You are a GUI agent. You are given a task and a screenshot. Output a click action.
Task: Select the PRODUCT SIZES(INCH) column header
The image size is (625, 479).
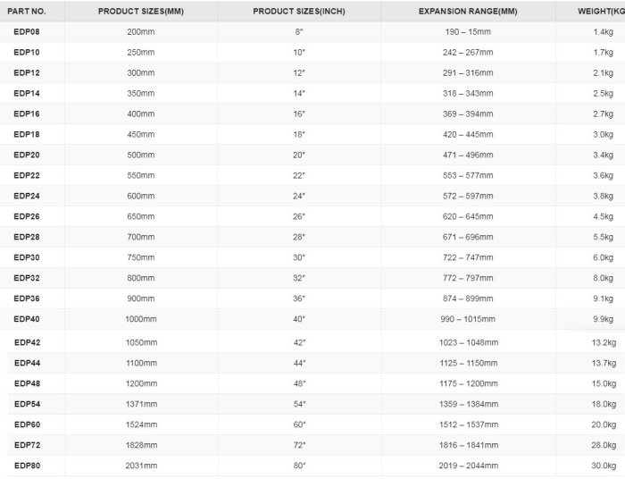point(298,12)
